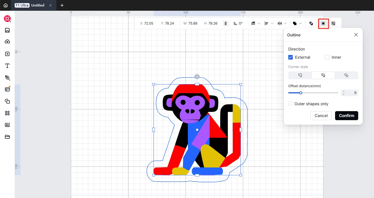
Task: Click the combine shapes icon
Action: point(295,23)
